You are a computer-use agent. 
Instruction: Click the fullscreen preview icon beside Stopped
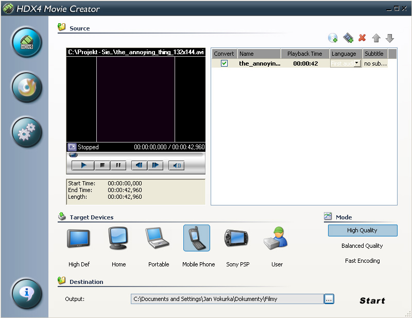click(x=72, y=147)
